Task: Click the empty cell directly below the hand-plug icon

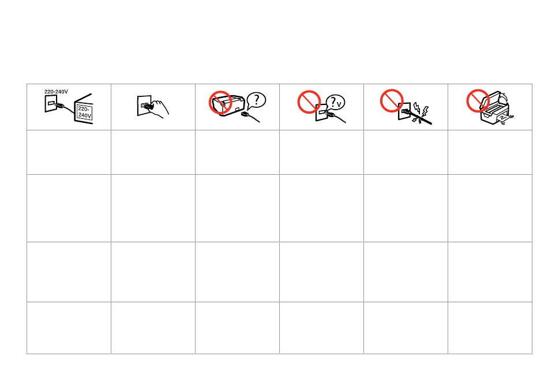Action: (x=153, y=152)
